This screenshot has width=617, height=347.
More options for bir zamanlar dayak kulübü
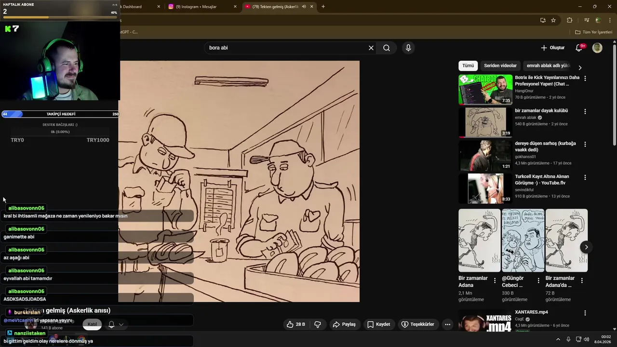(585, 111)
